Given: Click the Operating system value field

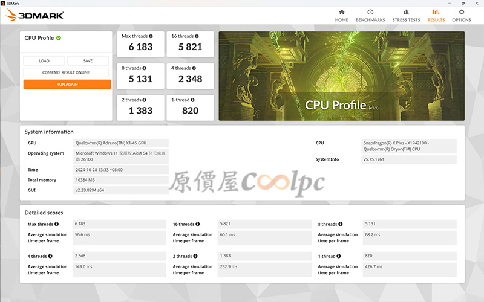Looking at the screenshot, I should 120,156.
